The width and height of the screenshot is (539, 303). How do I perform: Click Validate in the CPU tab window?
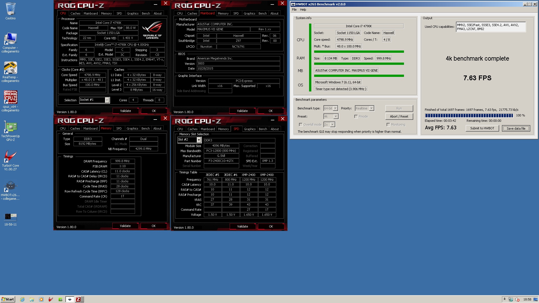[x=125, y=111]
